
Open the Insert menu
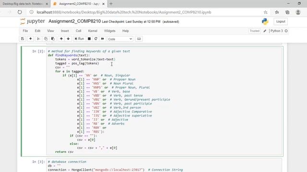click(65, 31)
